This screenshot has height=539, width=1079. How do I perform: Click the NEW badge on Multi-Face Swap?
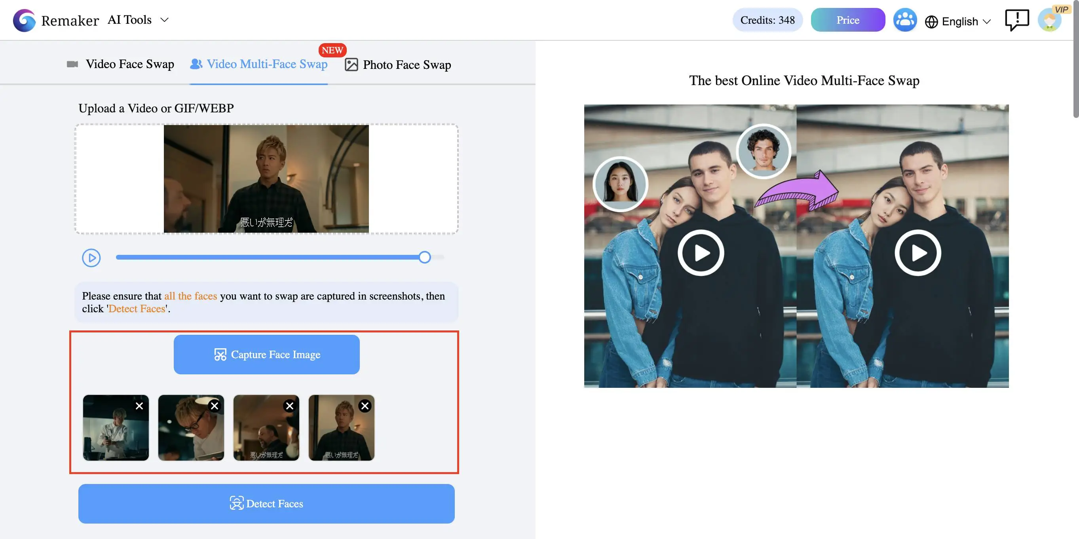(332, 50)
